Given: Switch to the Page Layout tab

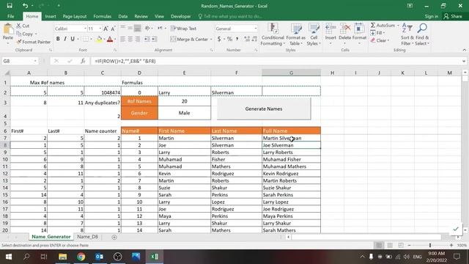Looking at the screenshot, I should tap(75, 16).
